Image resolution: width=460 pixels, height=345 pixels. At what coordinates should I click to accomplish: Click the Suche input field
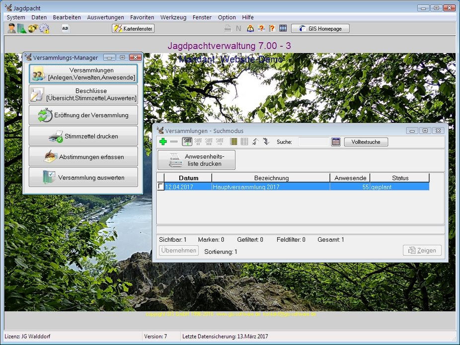point(313,142)
